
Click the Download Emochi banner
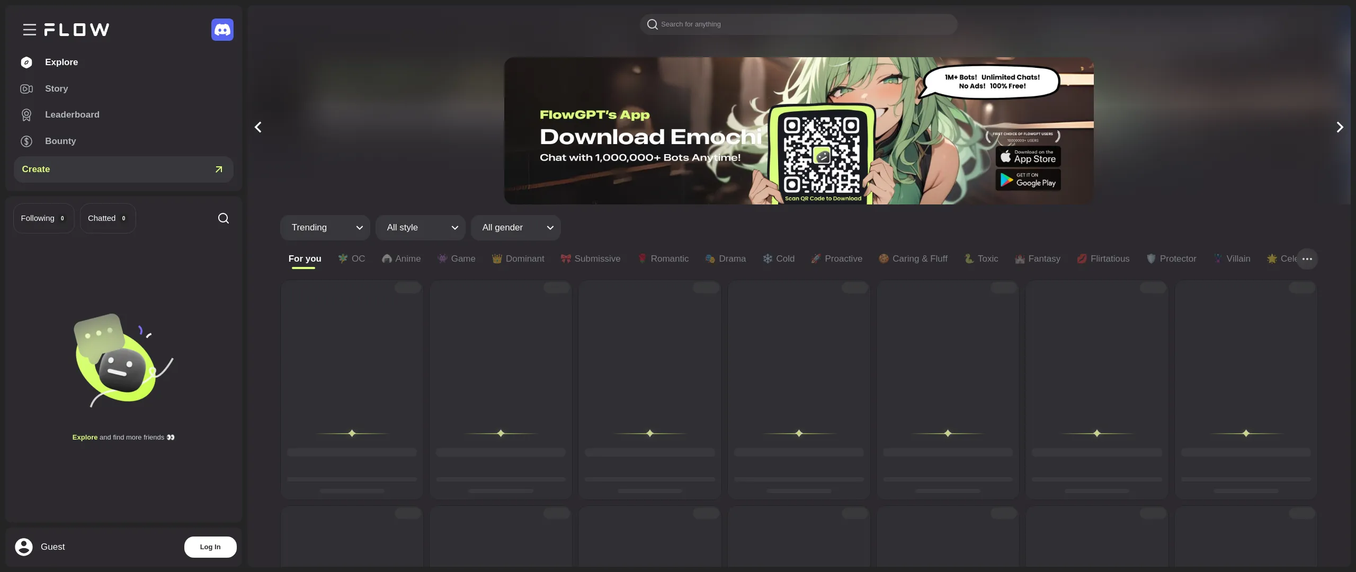coord(799,131)
